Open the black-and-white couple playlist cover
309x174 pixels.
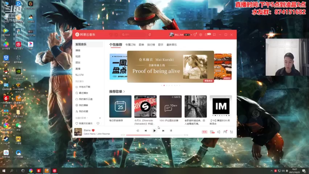pyautogui.click(x=196, y=107)
